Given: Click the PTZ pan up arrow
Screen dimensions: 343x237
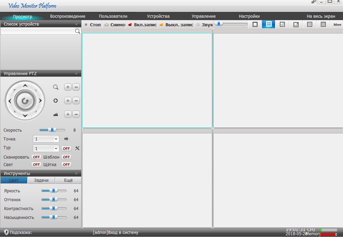Looking at the screenshot, I should (25, 86).
